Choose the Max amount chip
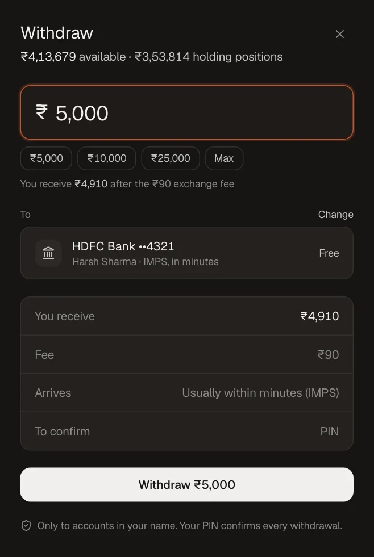This screenshot has width=374, height=557. [224, 158]
